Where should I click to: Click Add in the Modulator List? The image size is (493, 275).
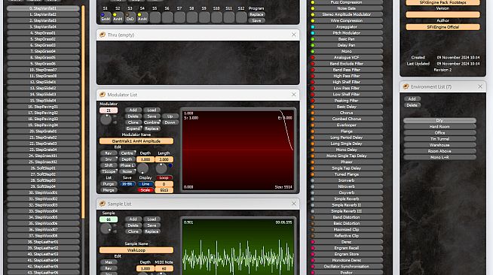133,110
